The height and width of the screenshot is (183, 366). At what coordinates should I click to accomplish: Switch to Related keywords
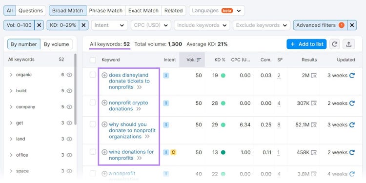tap(173, 11)
